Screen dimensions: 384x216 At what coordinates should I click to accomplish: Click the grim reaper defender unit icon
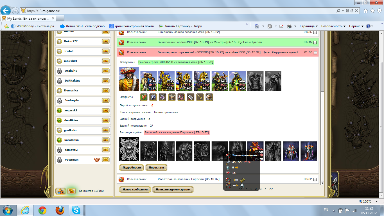273,151
